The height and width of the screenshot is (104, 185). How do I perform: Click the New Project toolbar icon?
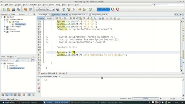coord(9,9)
